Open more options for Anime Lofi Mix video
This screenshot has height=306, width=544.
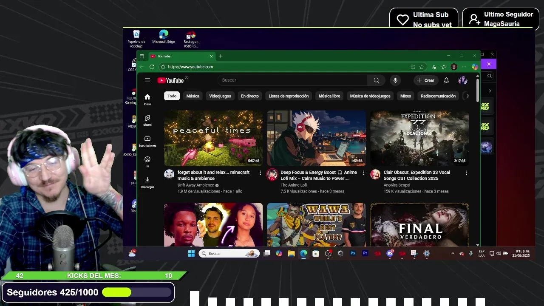point(363,173)
